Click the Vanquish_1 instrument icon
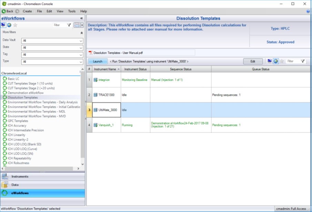The width and height of the screenshot is (312, 212). tap(95, 125)
